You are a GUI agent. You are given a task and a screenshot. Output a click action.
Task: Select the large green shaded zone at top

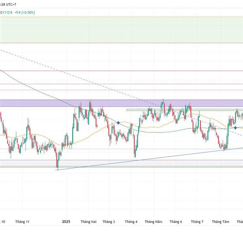(122, 30)
